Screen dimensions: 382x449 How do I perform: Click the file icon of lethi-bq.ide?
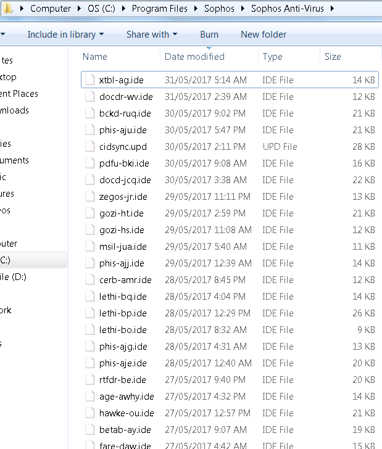(89, 297)
